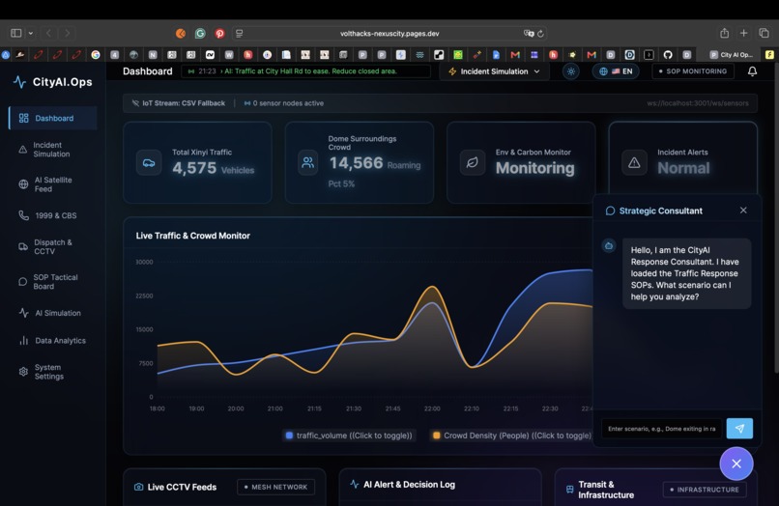Viewport: 779px width, 506px height.
Task: Open a new tab with plus button
Action: 744,33
